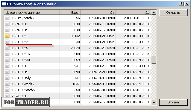Click the end date 2015.01.13 11:00
The height and width of the screenshot is (110, 191).
point(137,66)
